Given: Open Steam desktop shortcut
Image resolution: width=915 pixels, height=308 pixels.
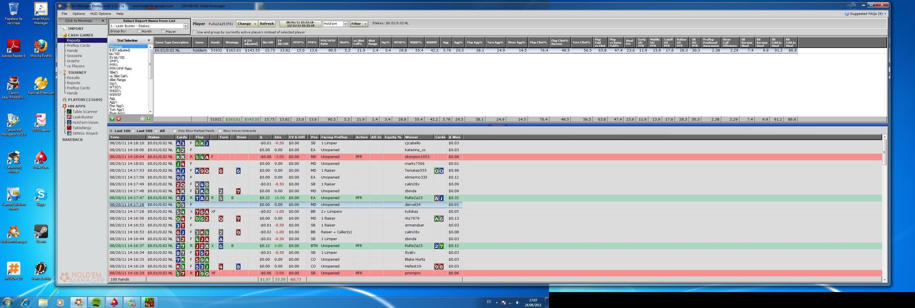Looking at the screenshot, I should point(41,234).
